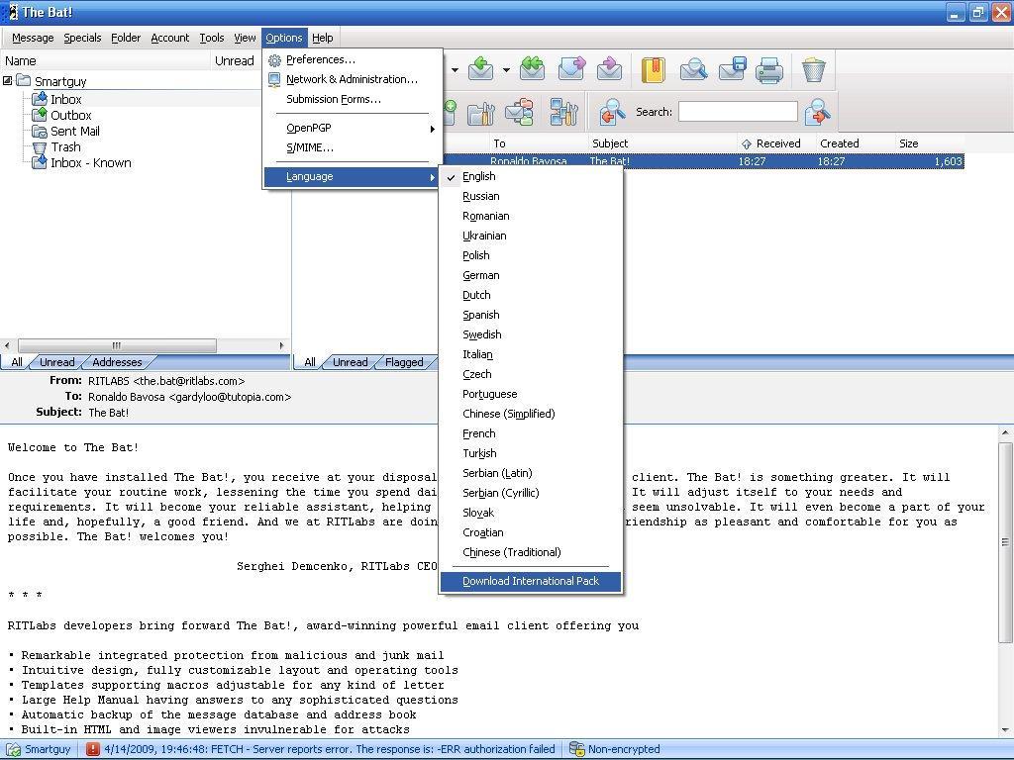Click the search backward magnifier icon
1014x760 pixels.
click(611, 112)
